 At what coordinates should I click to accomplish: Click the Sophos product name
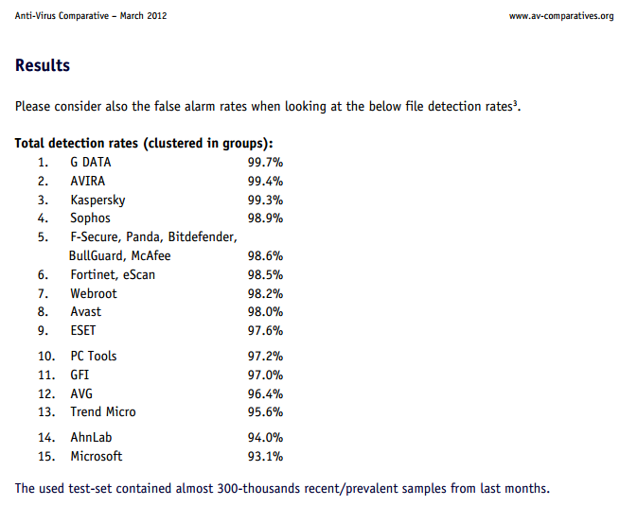(90, 218)
